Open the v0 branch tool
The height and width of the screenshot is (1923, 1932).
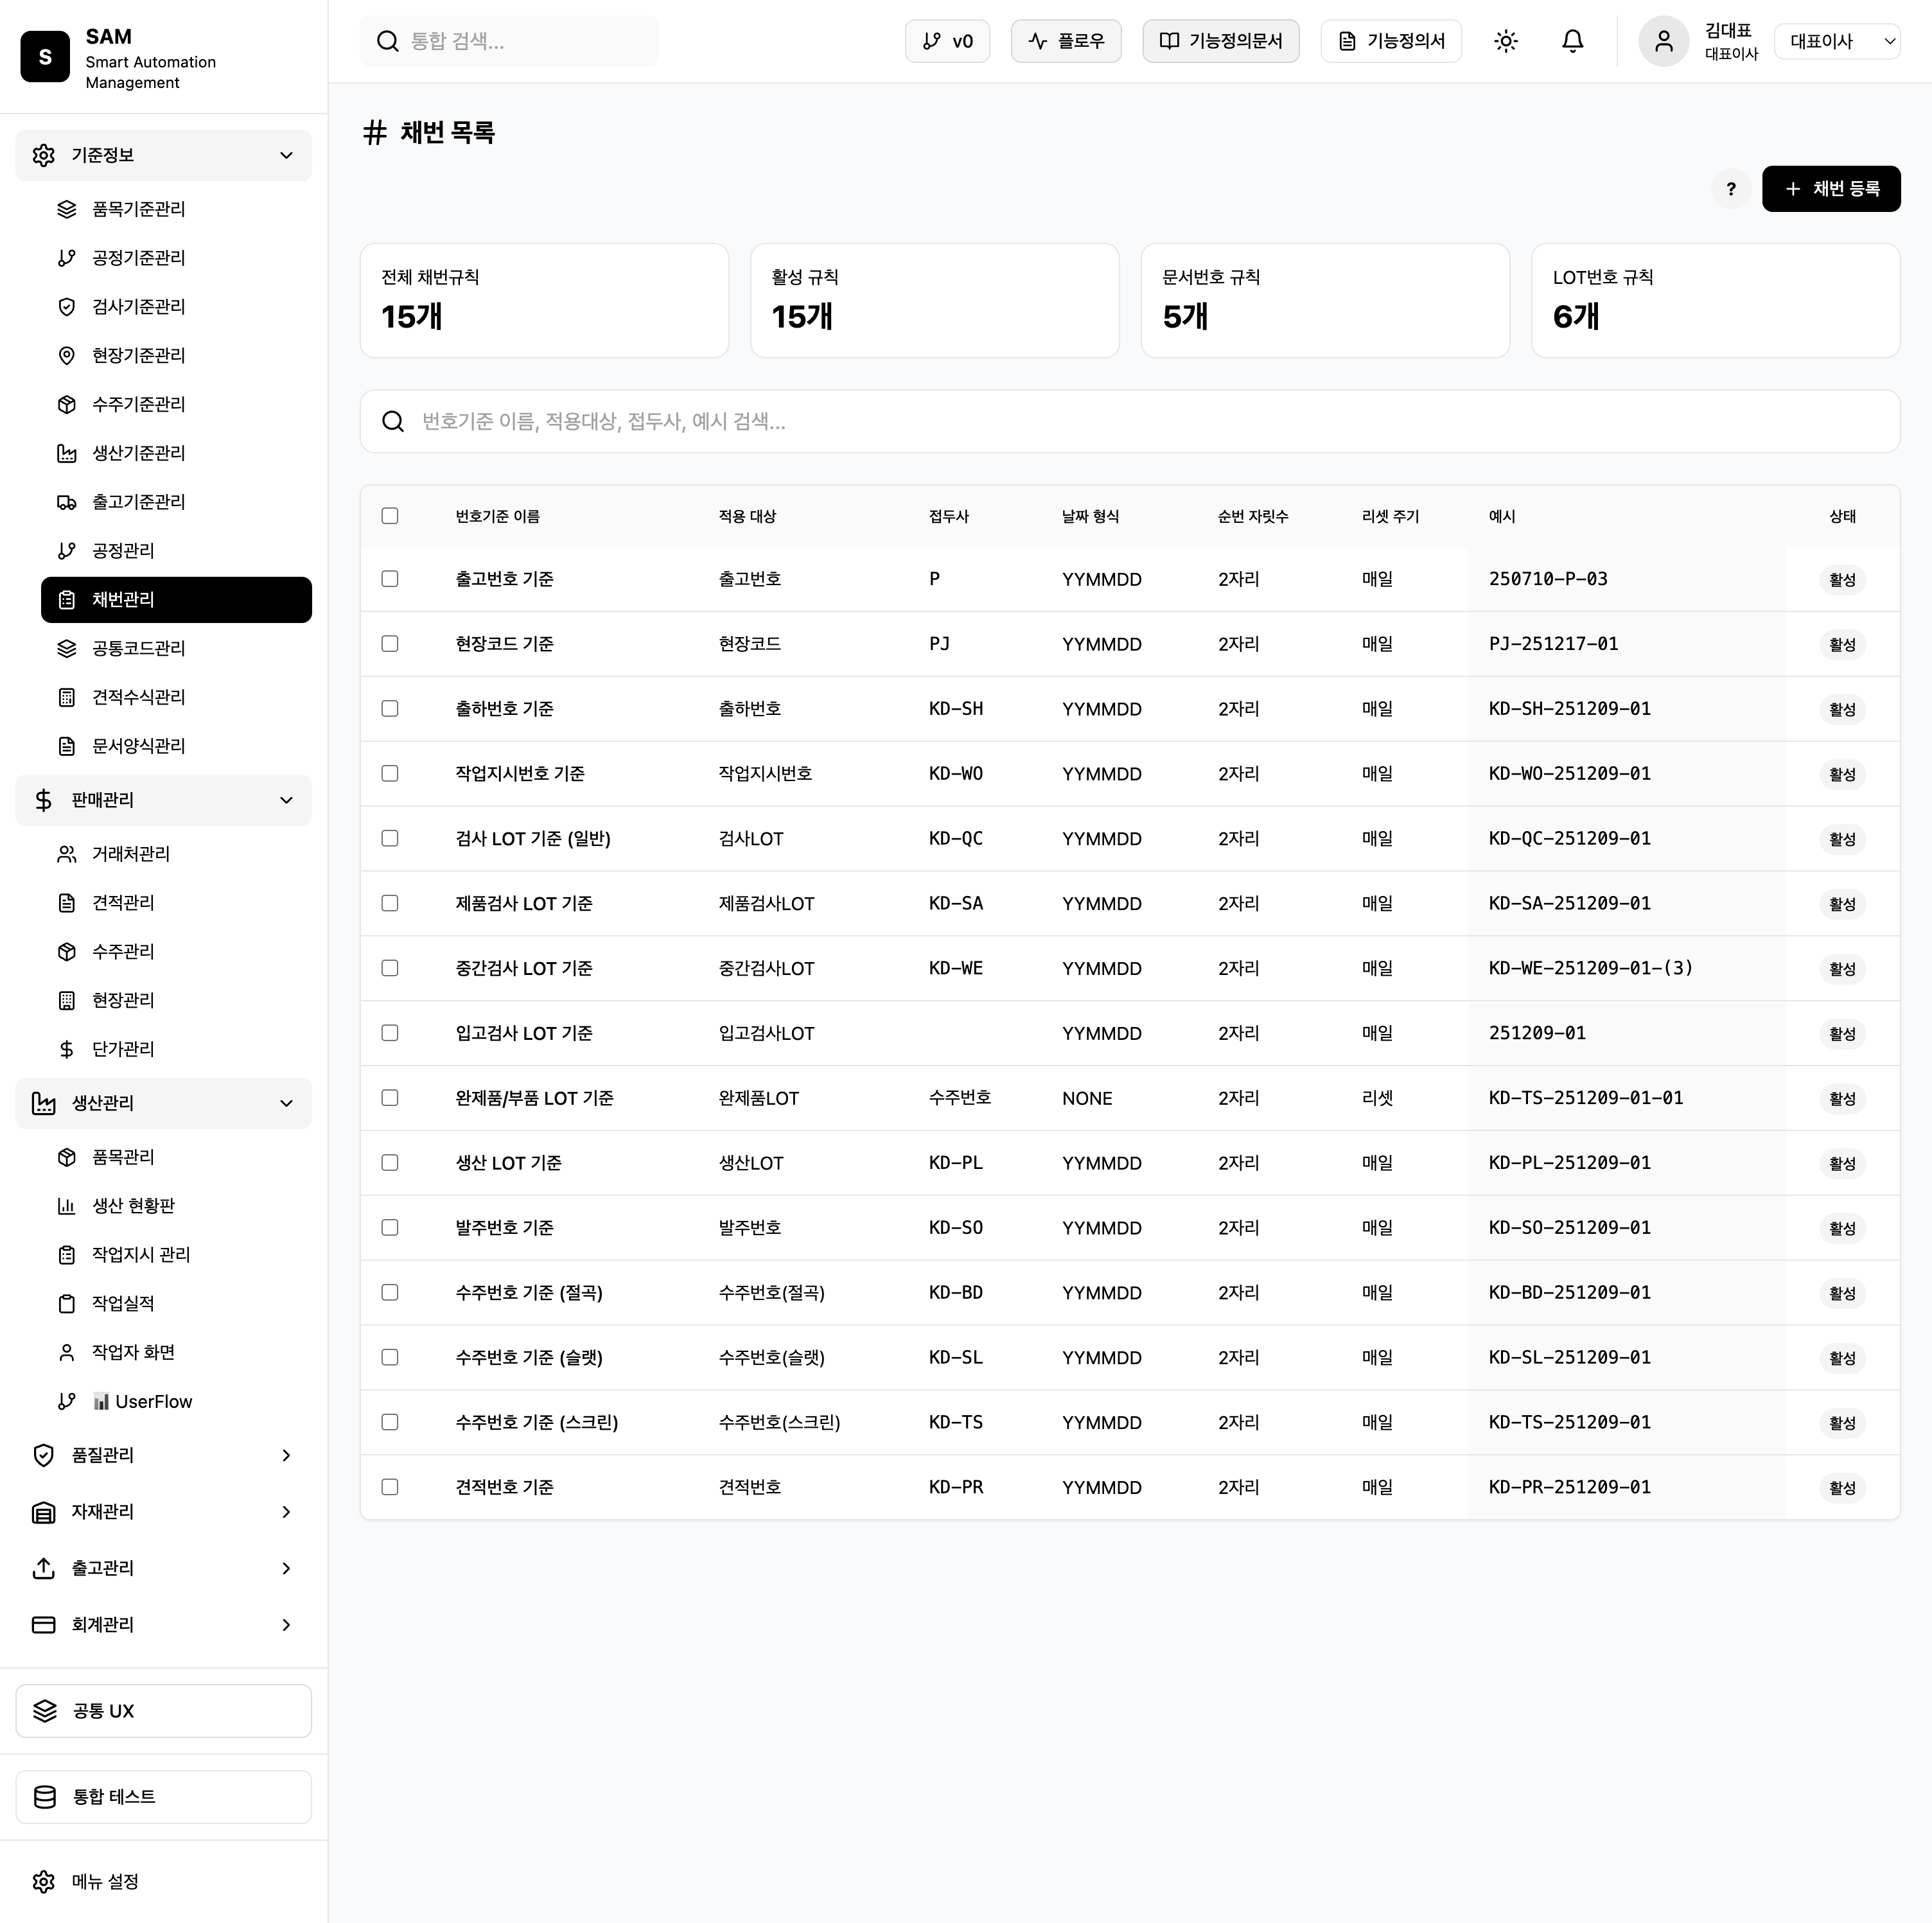click(946, 41)
